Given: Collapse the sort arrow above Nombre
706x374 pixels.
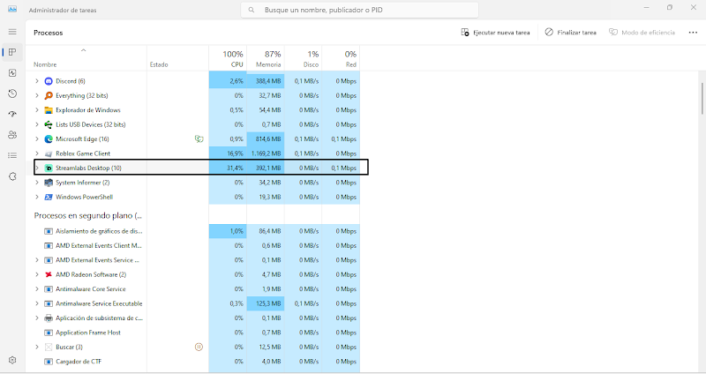Looking at the screenshot, I should (x=83, y=50).
